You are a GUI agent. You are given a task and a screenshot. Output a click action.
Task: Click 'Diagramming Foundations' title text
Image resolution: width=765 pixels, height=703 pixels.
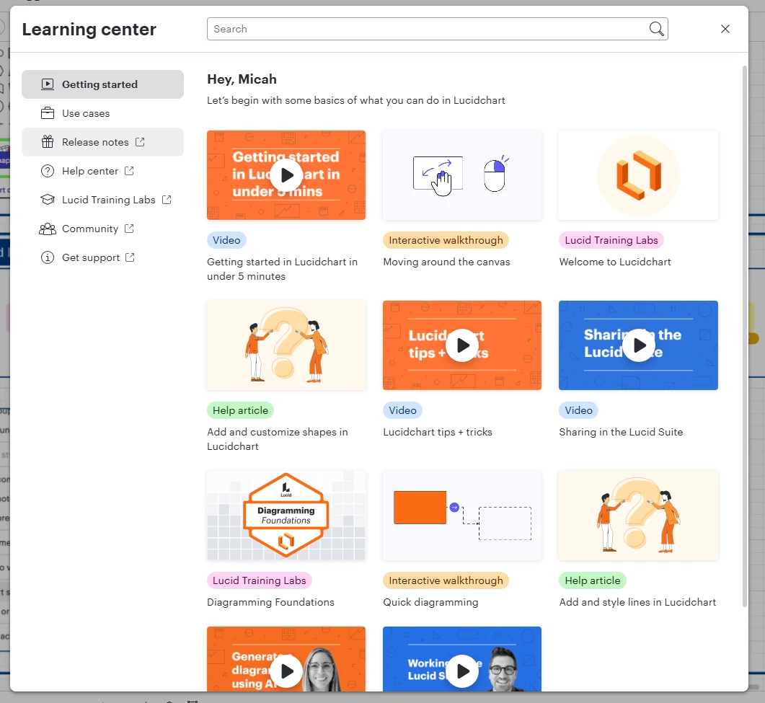tap(270, 603)
